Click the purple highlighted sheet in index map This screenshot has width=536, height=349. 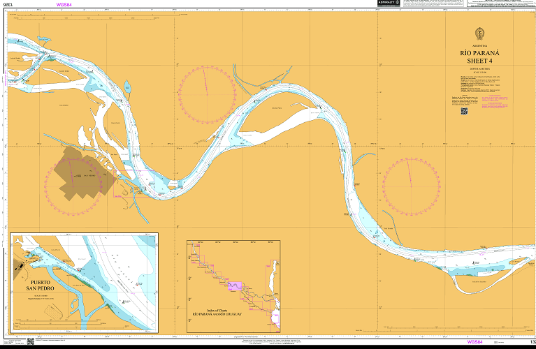236,286
